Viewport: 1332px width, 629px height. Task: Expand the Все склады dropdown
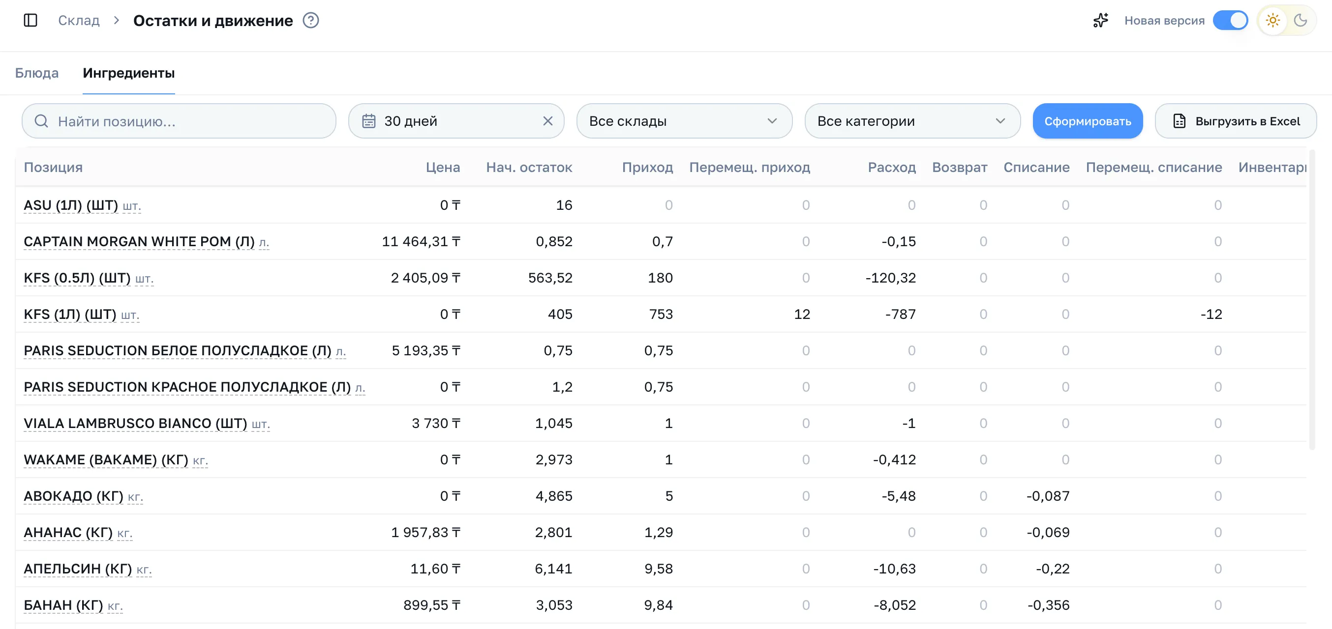tap(684, 121)
